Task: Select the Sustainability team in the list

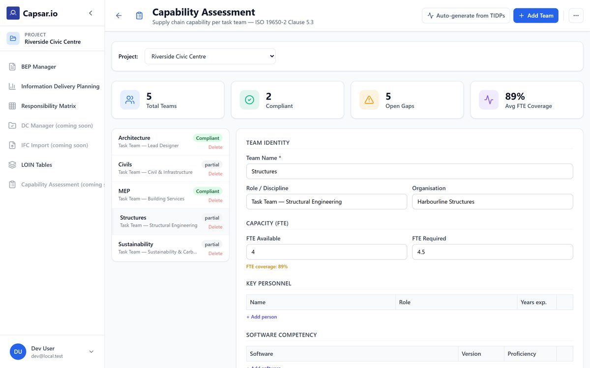Action: (x=170, y=248)
